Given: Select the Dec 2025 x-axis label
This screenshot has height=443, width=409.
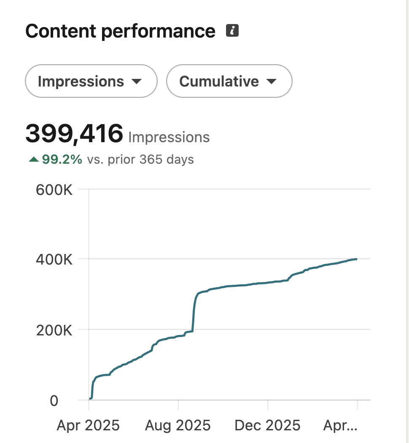Looking at the screenshot, I should (x=267, y=425).
